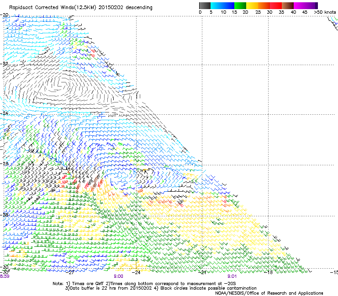Click the orange 25-30 knots legend swatch
338x296 pixels.
(x=264, y=5)
